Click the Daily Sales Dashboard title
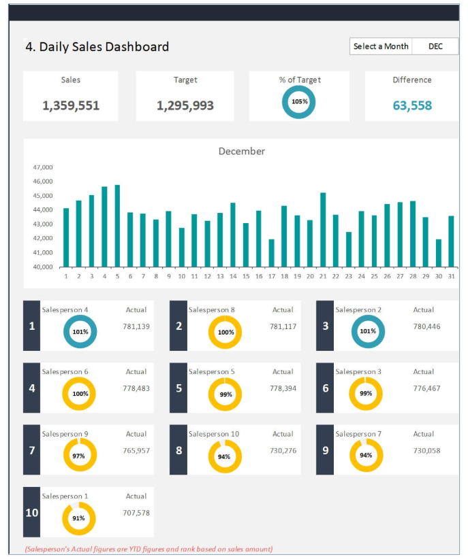Image resolution: width=468 pixels, height=559 pixels. point(97,46)
